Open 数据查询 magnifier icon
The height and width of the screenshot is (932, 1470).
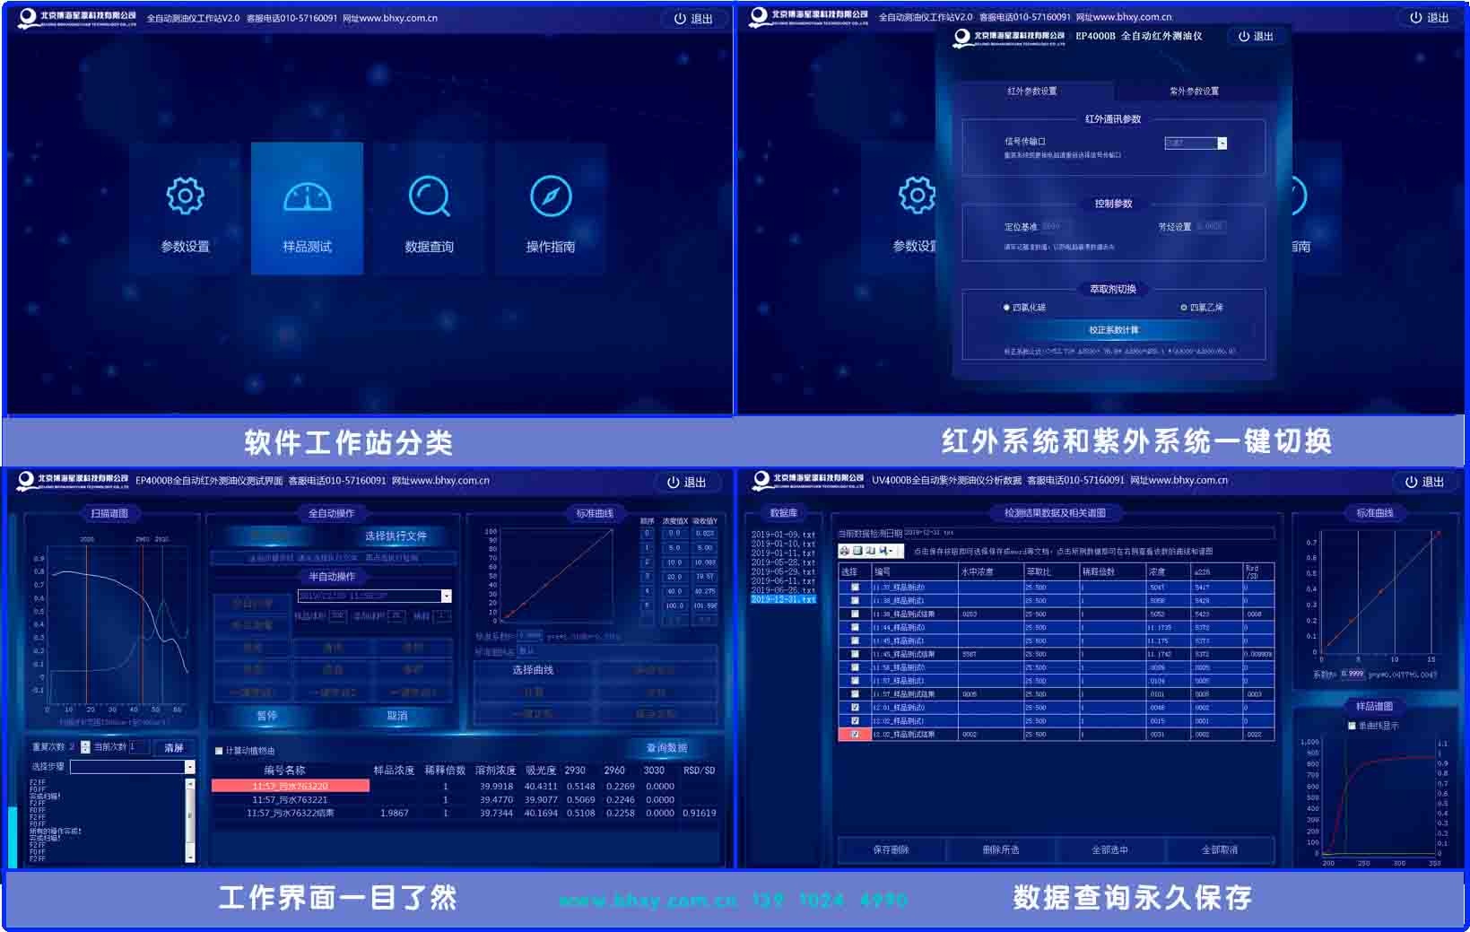(x=429, y=196)
